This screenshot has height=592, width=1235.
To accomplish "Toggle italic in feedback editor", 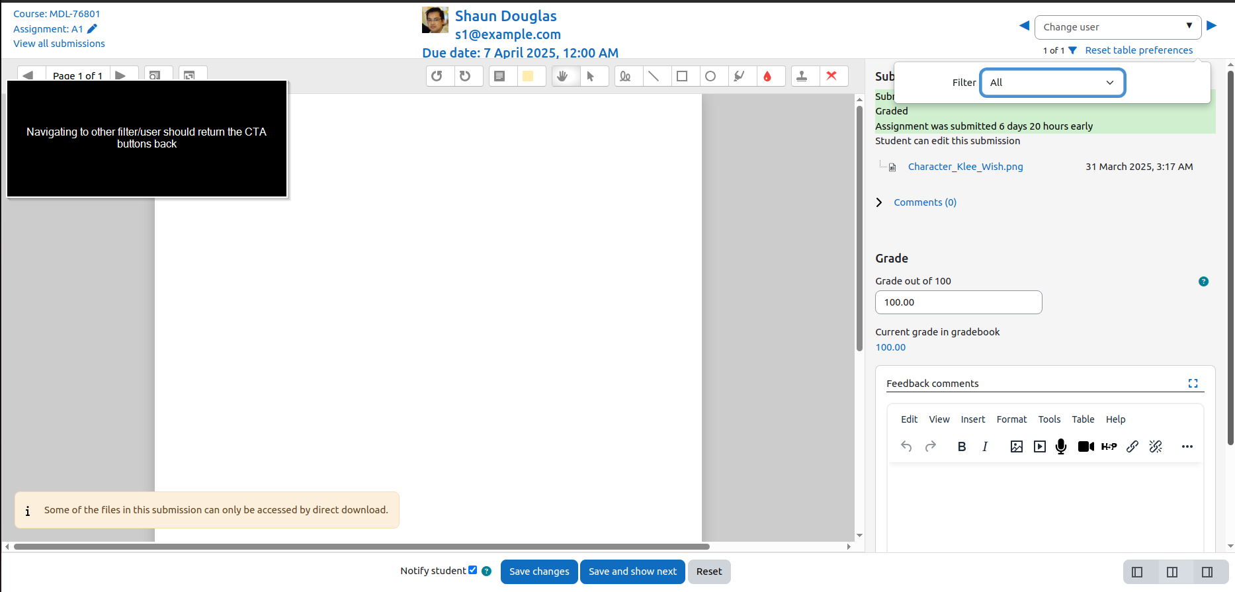I will 985,446.
